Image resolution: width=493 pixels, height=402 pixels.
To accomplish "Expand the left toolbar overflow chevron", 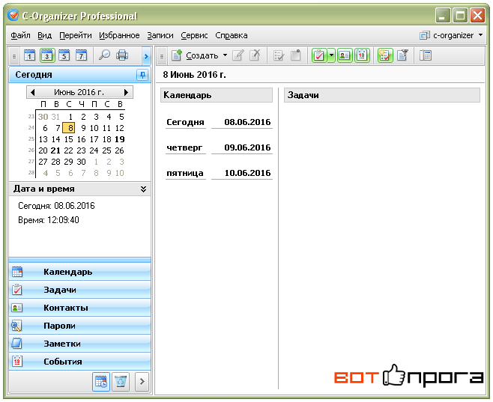I will pos(146,57).
